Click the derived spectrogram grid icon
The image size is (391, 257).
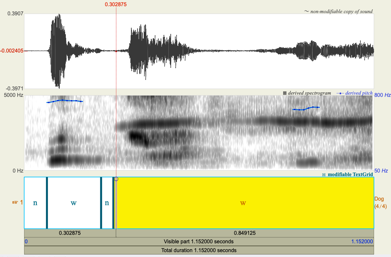[285, 92]
